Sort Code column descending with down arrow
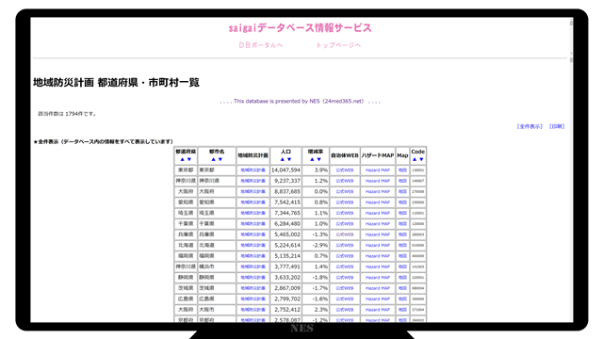The image size is (603, 339). pyautogui.click(x=421, y=159)
